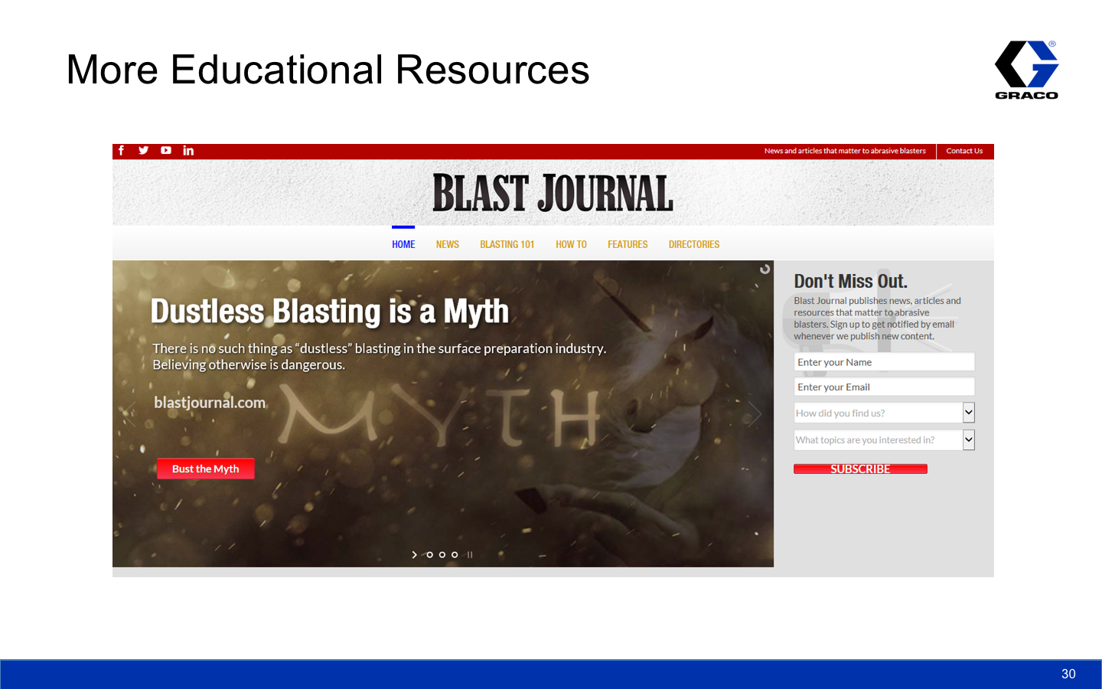Click the Enter your Name field
The height and width of the screenshot is (689, 1102).
pyautogui.click(x=885, y=362)
